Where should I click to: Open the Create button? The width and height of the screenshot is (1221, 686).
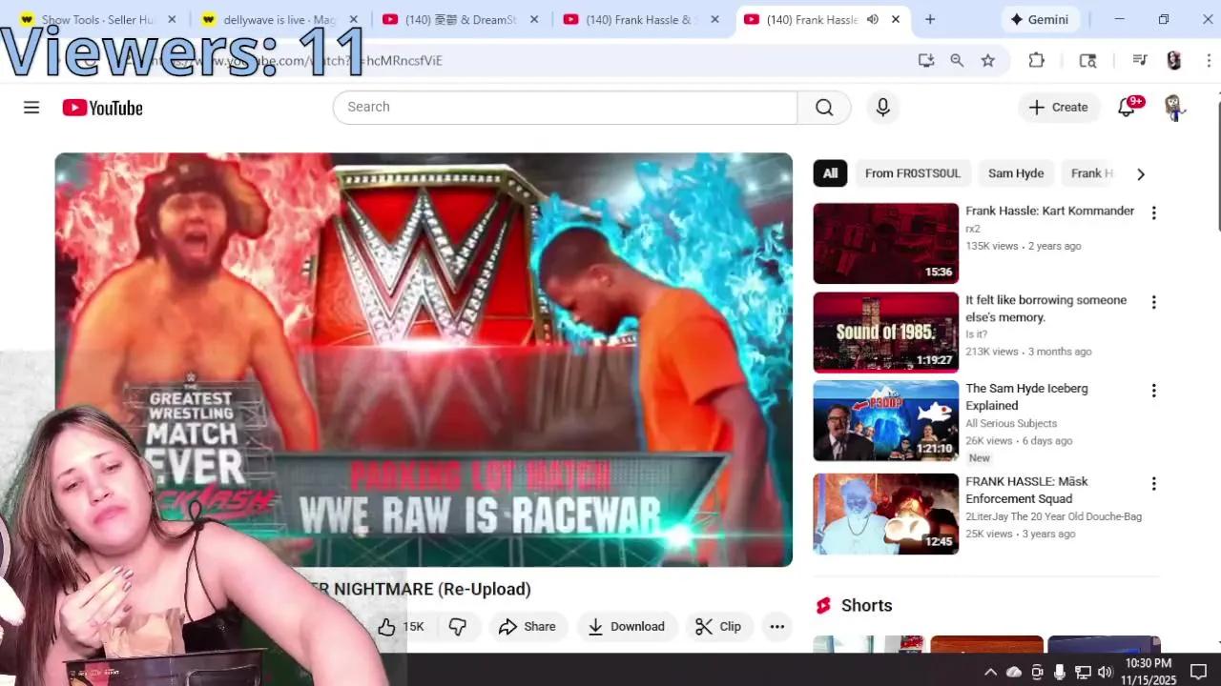[x=1058, y=107]
